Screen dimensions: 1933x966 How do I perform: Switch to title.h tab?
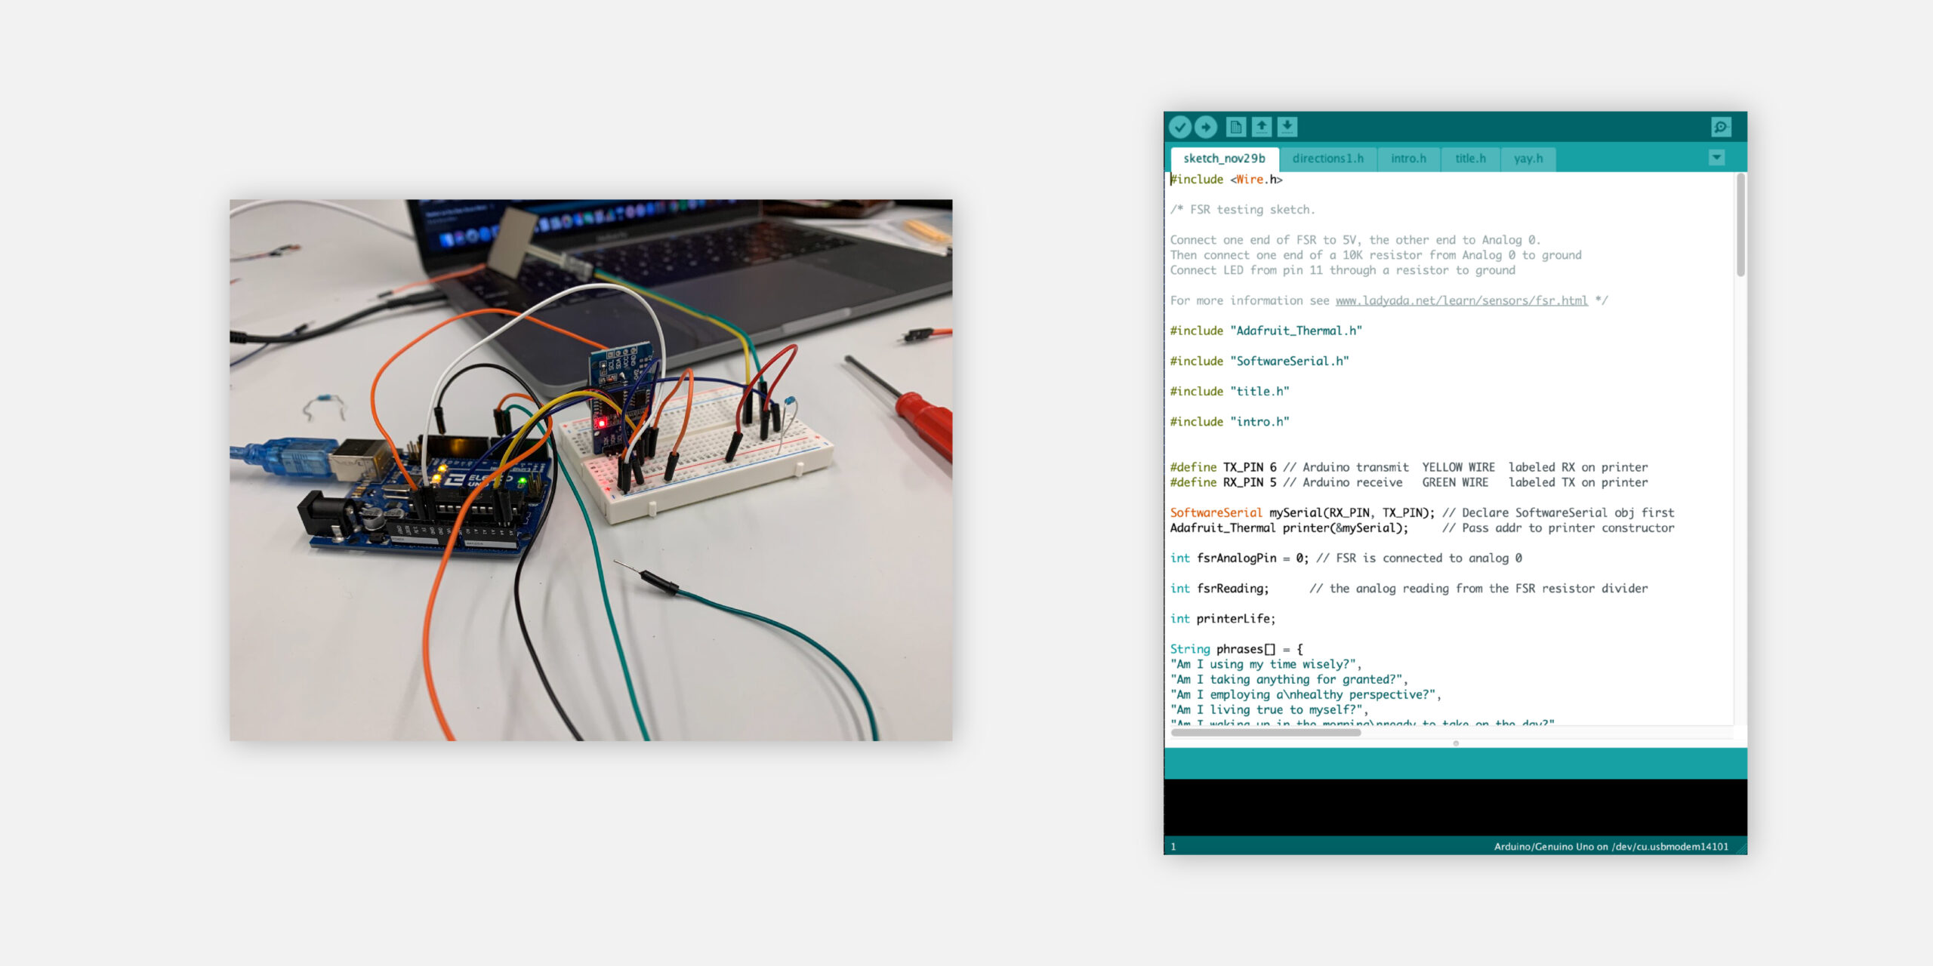pyautogui.click(x=1470, y=158)
